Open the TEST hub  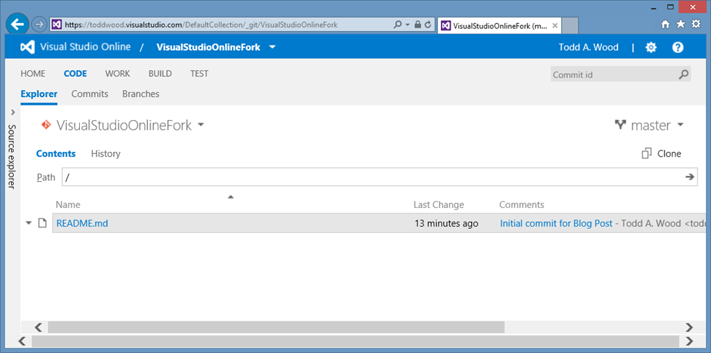[199, 74]
